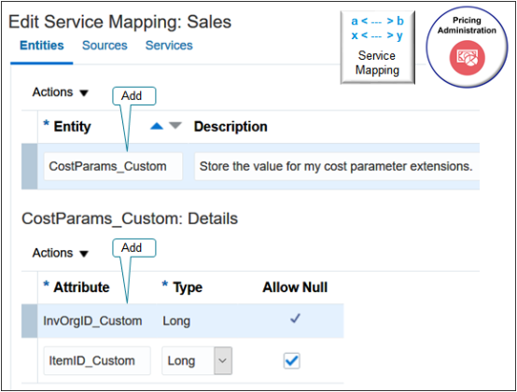The width and height of the screenshot is (517, 392).
Task: Click the CostParams_Custom entity name field
Action: [113, 166]
